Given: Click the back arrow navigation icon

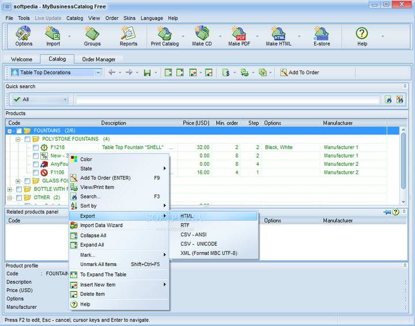Looking at the screenshot, I should pos(112,72).
